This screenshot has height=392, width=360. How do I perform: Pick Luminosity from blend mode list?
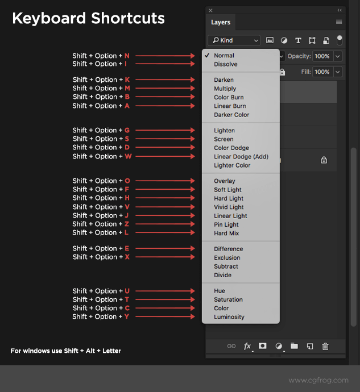(229, 317)
